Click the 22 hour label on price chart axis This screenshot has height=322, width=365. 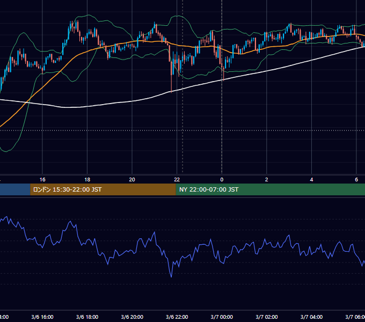coord(177,180)
